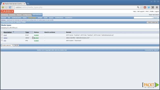
Task: Go to DM submenu
Action: (x=9, y=18)
